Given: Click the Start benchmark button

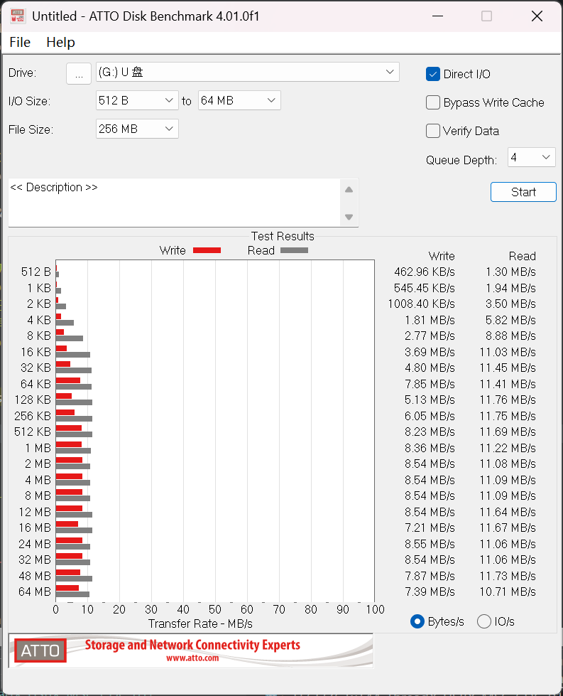Looking at the screenshot, I should (523, 192).
